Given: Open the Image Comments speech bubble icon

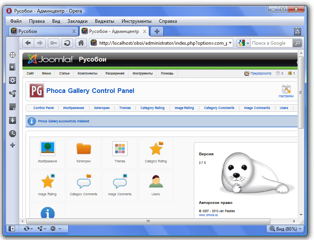Looking at the screenshot, I should click(120, 183).
